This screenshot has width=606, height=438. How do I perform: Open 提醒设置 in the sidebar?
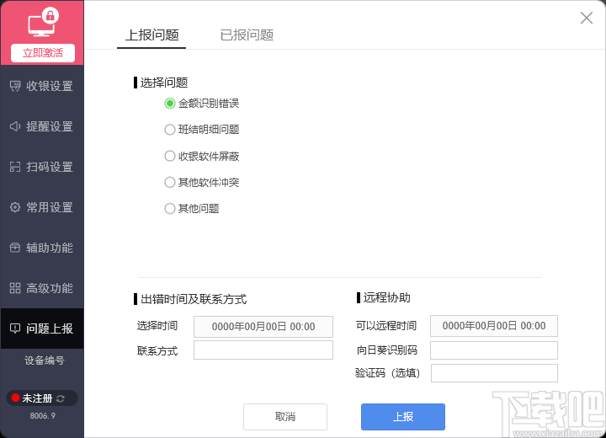pos(42,126)
